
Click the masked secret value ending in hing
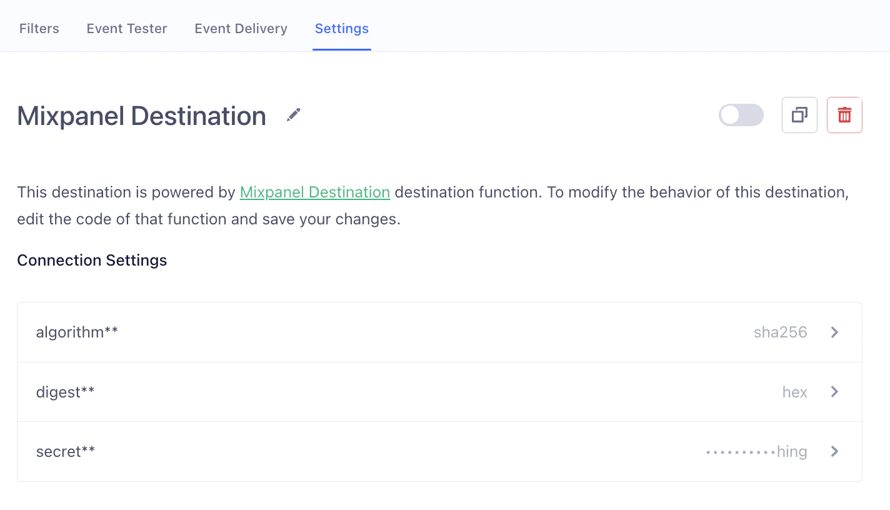click(756, 451)
